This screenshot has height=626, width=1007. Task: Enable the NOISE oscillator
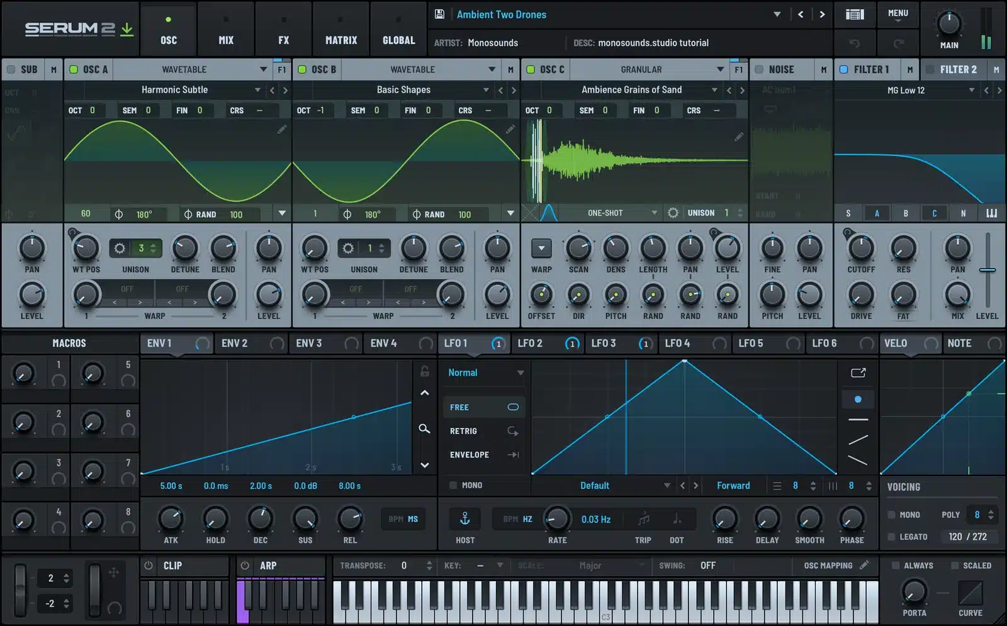click(x=759, y=69)
